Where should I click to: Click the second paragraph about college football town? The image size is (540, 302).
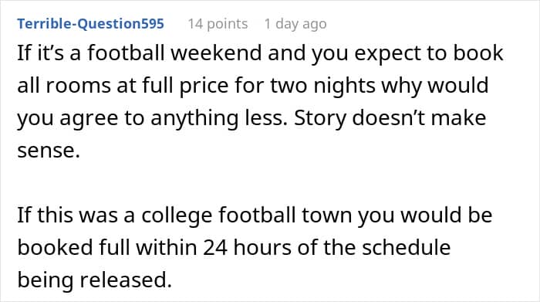255,247
